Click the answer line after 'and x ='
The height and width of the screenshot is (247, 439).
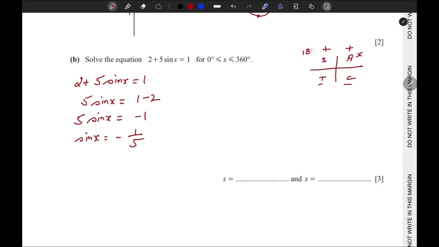(x=344, y=181)
